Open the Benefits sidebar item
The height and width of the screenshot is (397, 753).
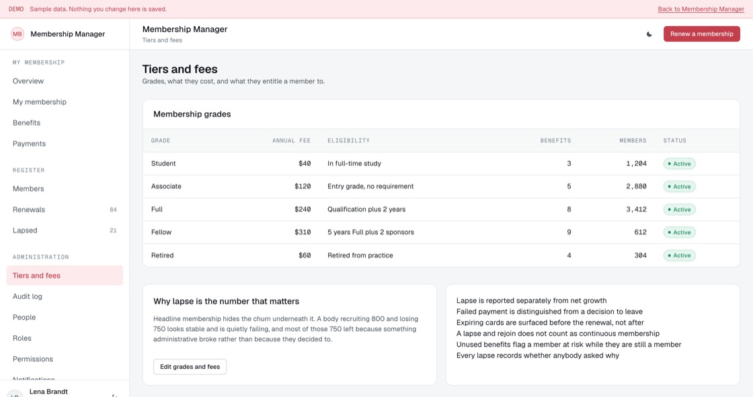tap(65, 123)
